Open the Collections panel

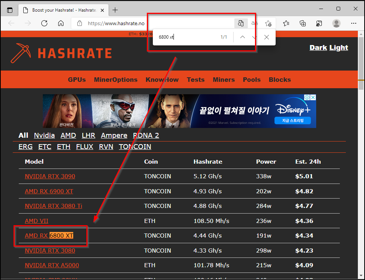pos(303,23)
